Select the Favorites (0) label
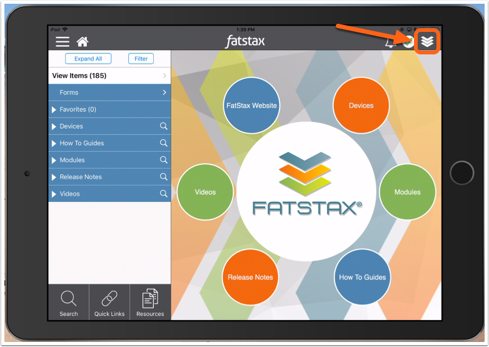Viewport: 489px width, 347px height. pos(78,109)
